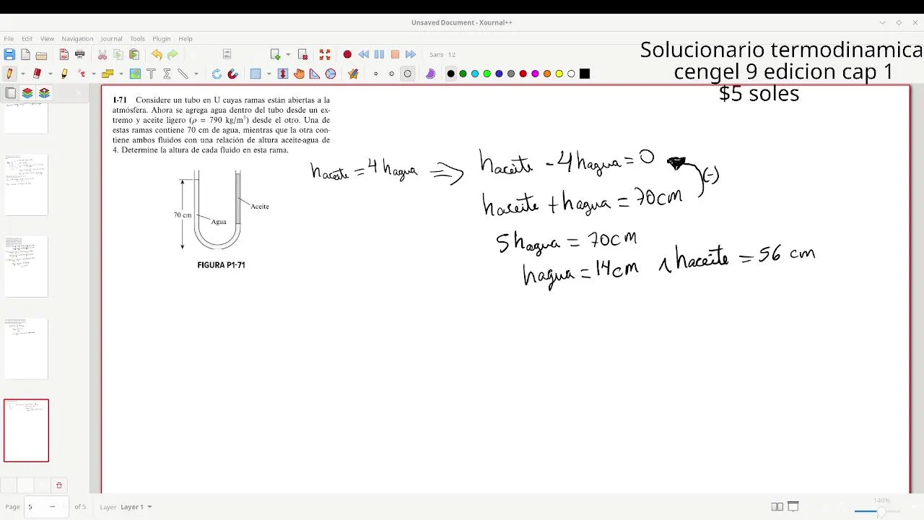Adjust the zoom slider in status bar

point(877,511)
